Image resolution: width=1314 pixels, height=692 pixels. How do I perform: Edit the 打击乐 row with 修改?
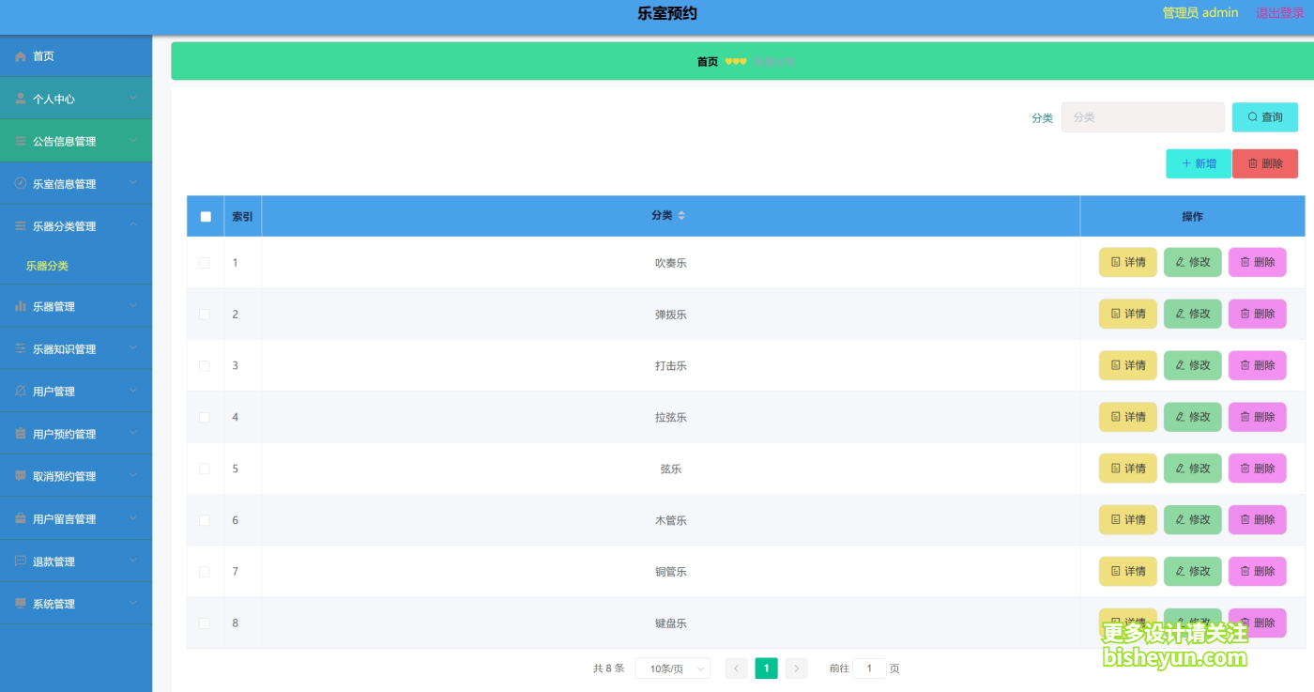coord(1193,365)
